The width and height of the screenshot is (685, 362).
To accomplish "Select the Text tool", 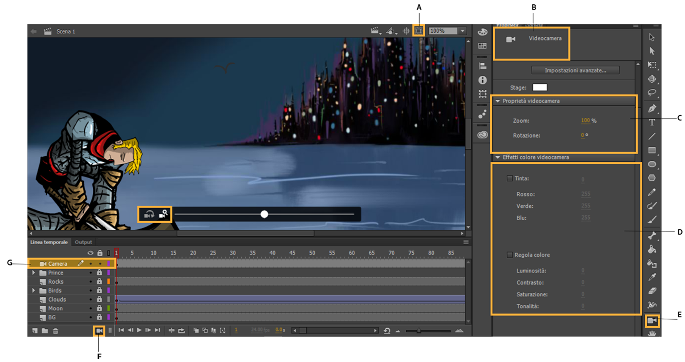I will (x=652, y=123).
